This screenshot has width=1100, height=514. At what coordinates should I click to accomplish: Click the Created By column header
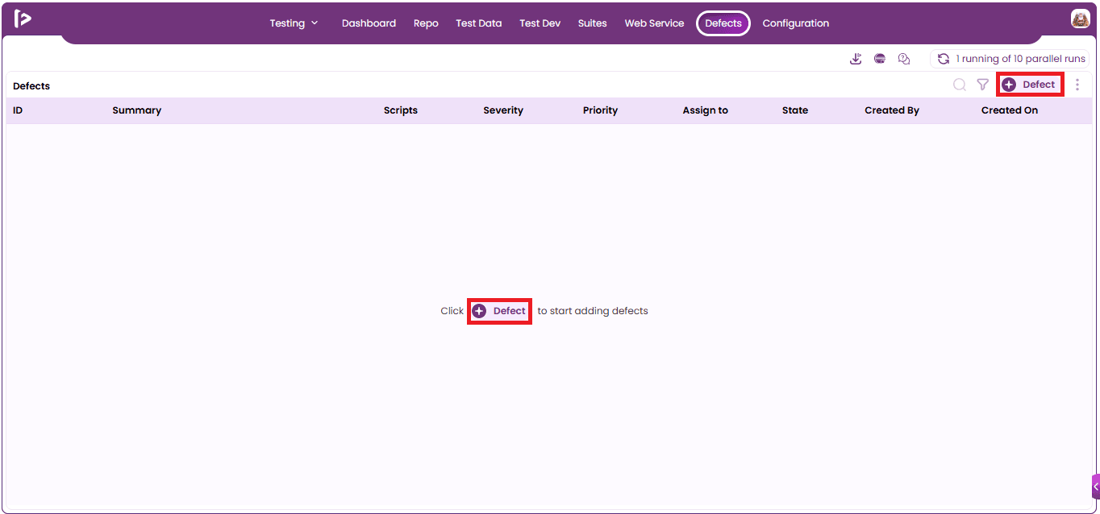tap(892, 110)
